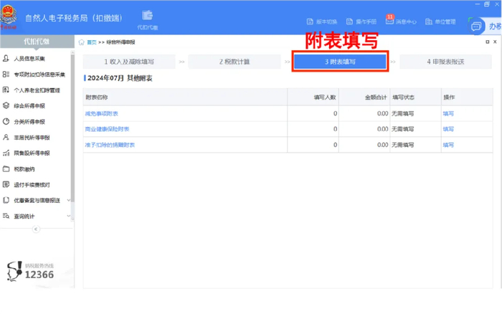Click the 金额合计 column header
Image resolution: width=502 pixels, height=314 pixels.
[x=364, y=97]
